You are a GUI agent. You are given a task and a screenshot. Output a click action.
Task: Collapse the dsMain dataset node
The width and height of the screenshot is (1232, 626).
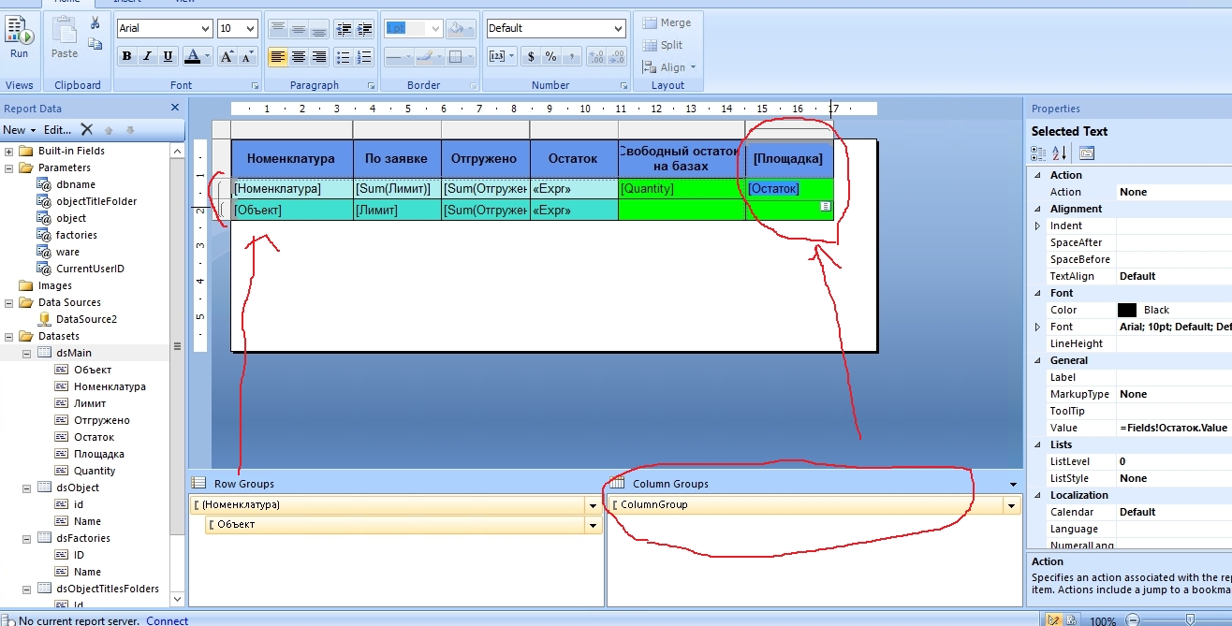[26, 353]
